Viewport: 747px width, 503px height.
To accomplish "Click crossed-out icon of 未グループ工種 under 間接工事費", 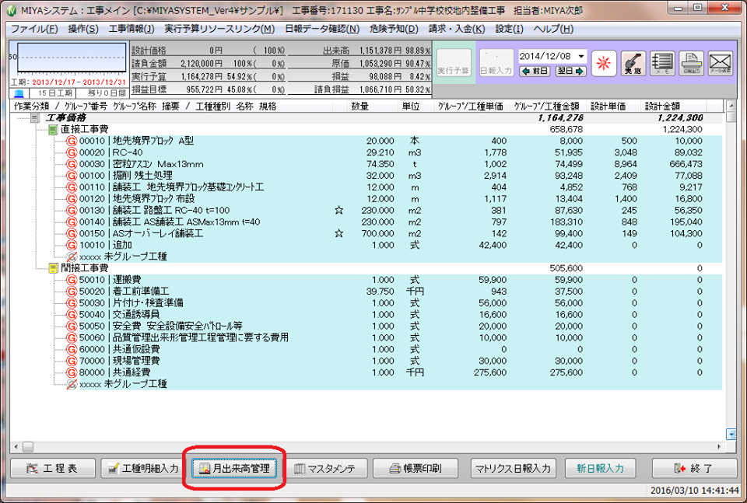I will pyautogui.click(x=72, y=384).
